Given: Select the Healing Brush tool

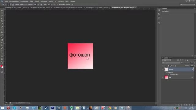Looking at the screenshot, I should [x=2, y=27].
